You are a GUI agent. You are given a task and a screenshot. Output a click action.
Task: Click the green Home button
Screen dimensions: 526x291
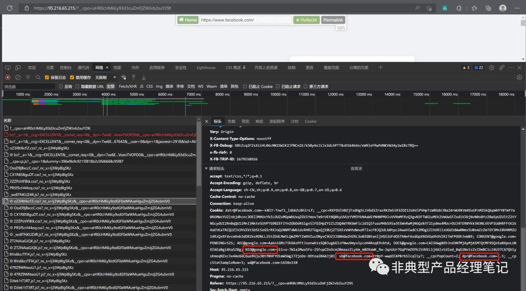point(188,20)
